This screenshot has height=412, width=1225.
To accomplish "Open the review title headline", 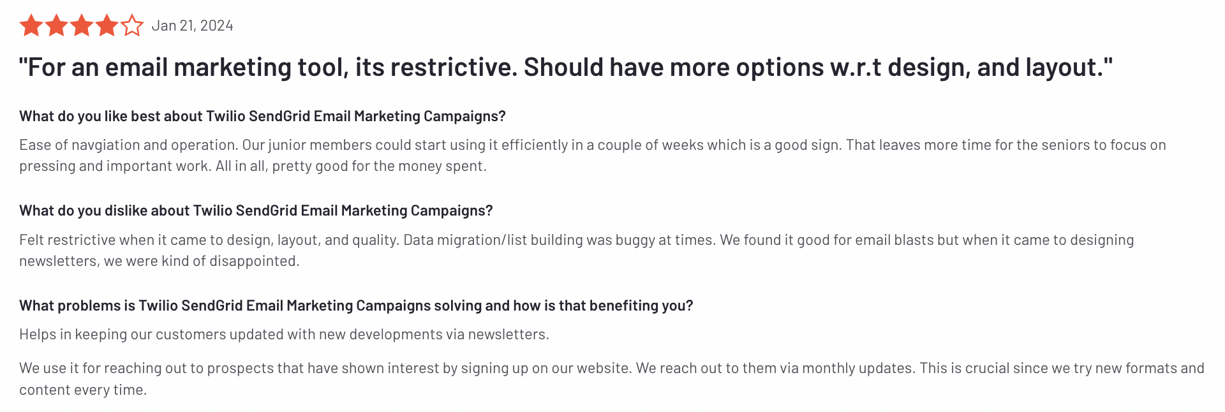I will point(565,68).
